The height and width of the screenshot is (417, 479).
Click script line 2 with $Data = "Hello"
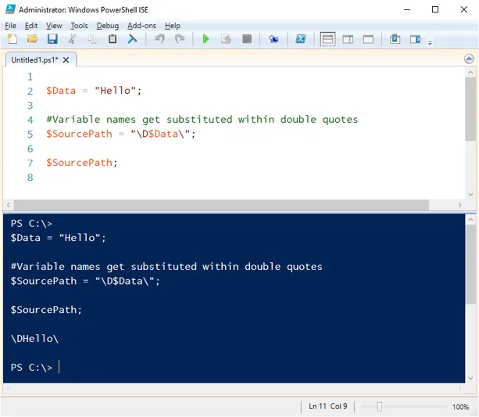94,91
